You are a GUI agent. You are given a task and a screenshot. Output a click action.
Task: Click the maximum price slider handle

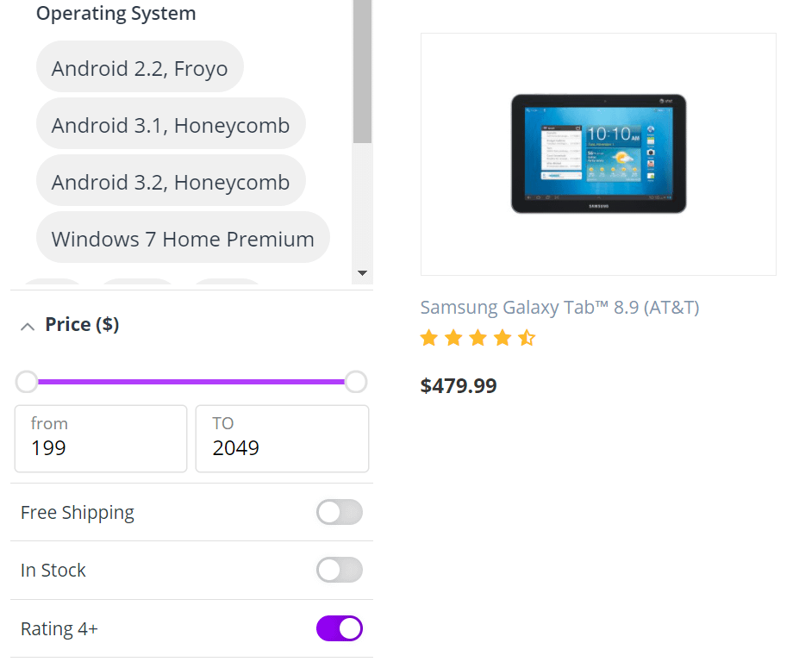(356, 382)
